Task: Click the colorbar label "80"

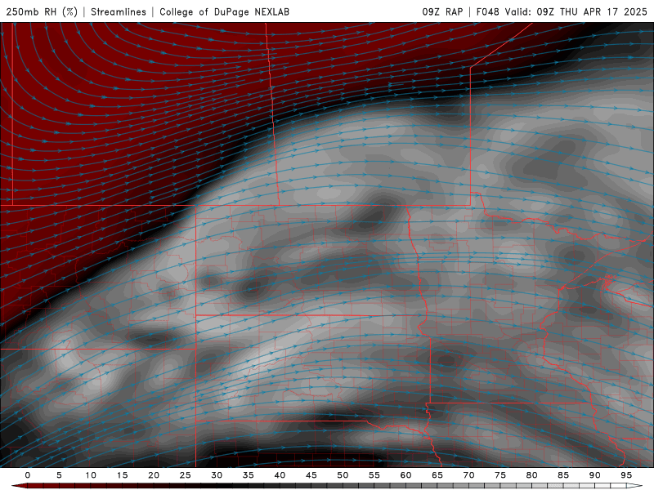Action: pyautogui.click(x=531, y=475)
